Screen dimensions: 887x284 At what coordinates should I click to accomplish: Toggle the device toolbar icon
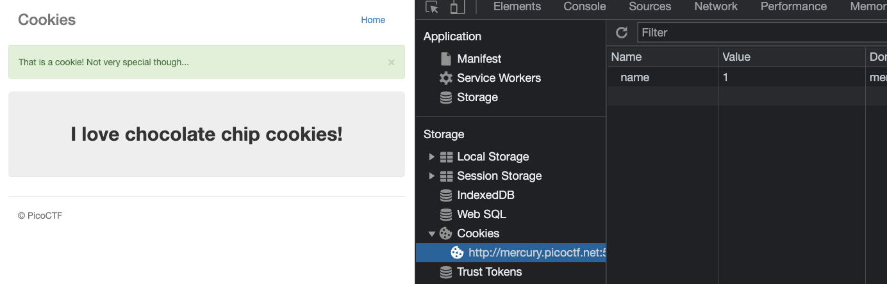pos(457,7)
